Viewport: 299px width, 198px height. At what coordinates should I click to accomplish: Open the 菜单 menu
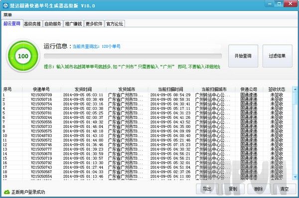[7, 15]
